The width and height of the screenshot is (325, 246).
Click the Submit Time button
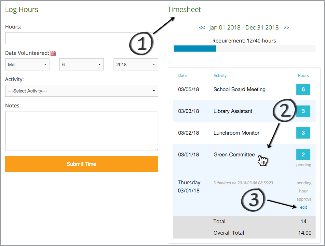pyautogui.click(x=81, y=164)
